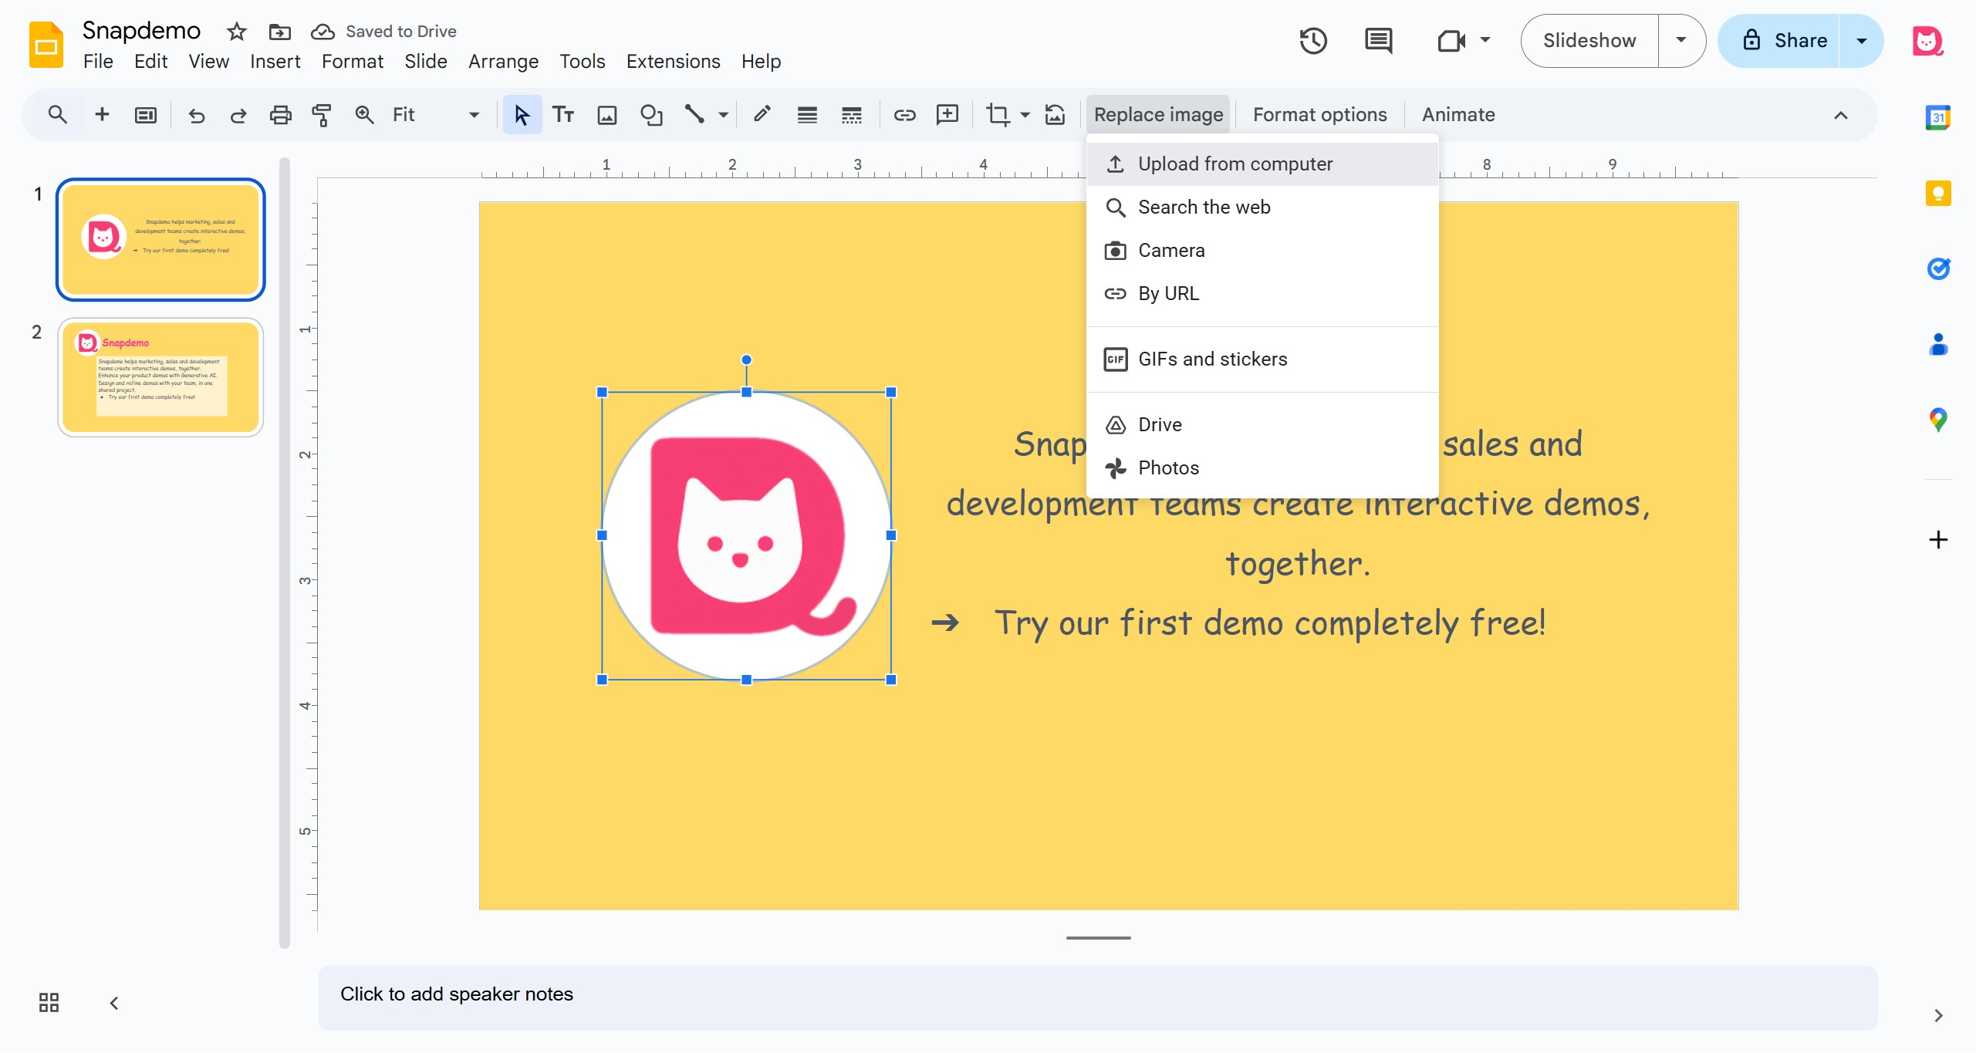Click the Search menus magnifier icon
Screen dimensions: 1976x1053
57,115
